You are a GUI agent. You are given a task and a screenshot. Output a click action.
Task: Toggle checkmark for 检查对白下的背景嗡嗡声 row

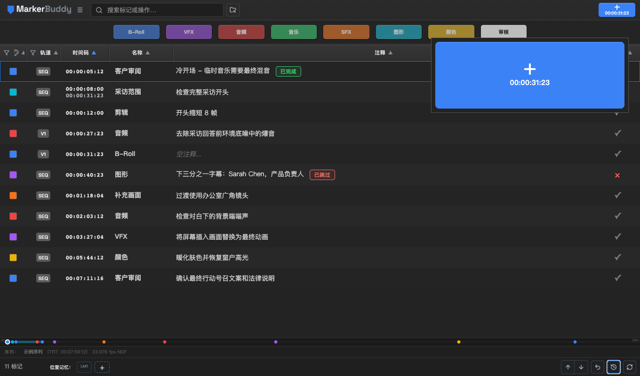(618, 216)
